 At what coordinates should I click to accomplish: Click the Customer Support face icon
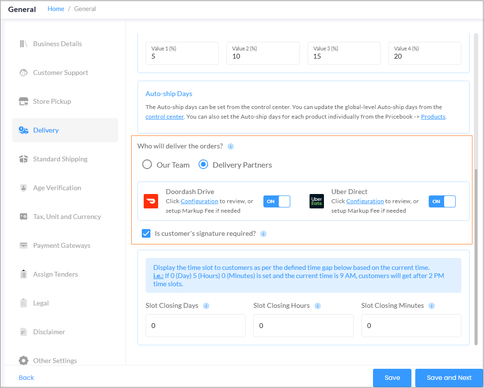[x=24, y=73]
